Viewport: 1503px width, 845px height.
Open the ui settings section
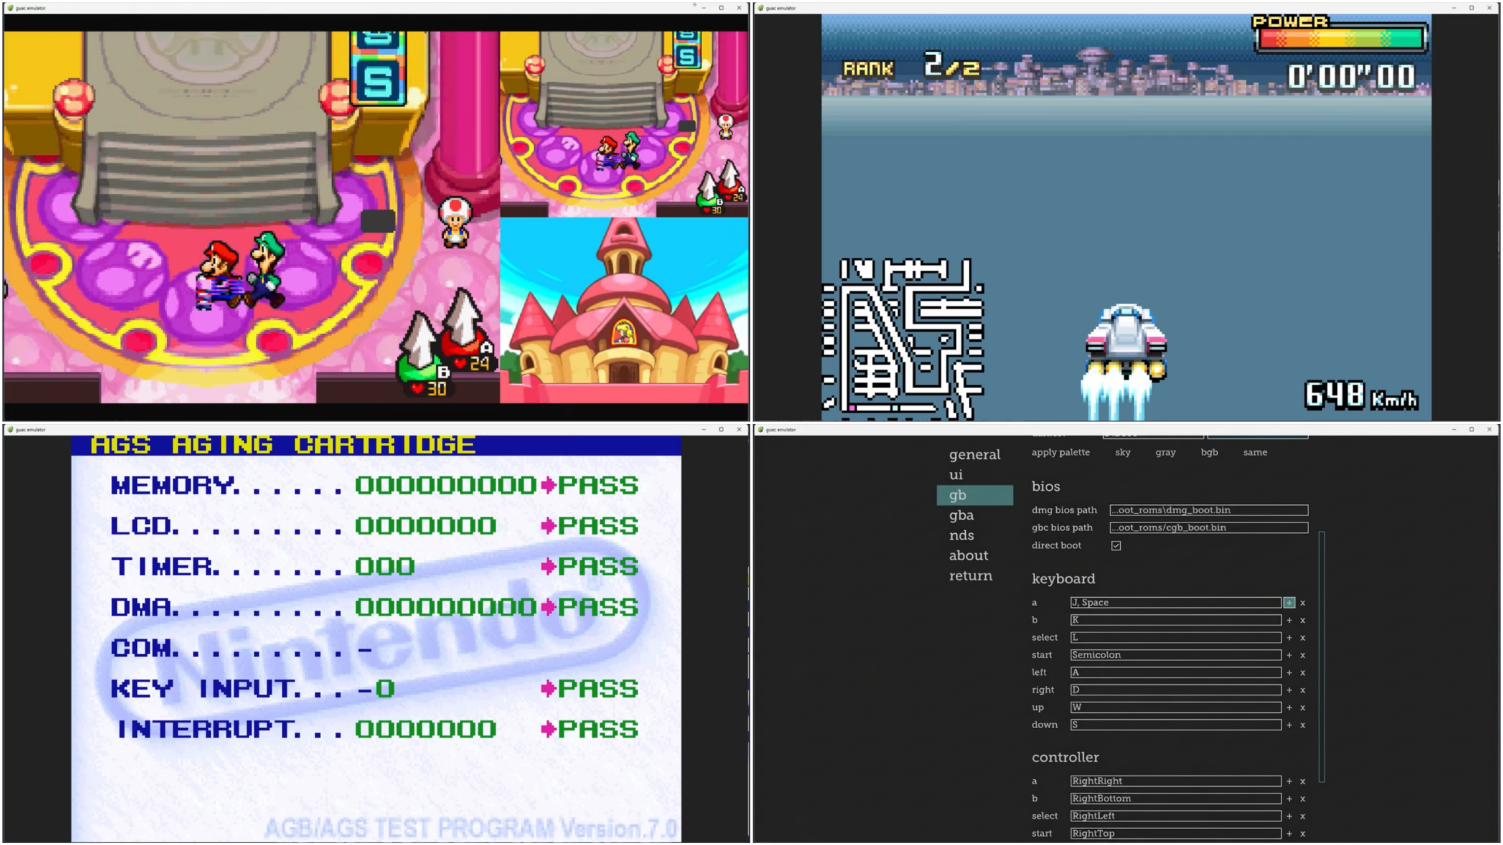click(x=956, y=474)
